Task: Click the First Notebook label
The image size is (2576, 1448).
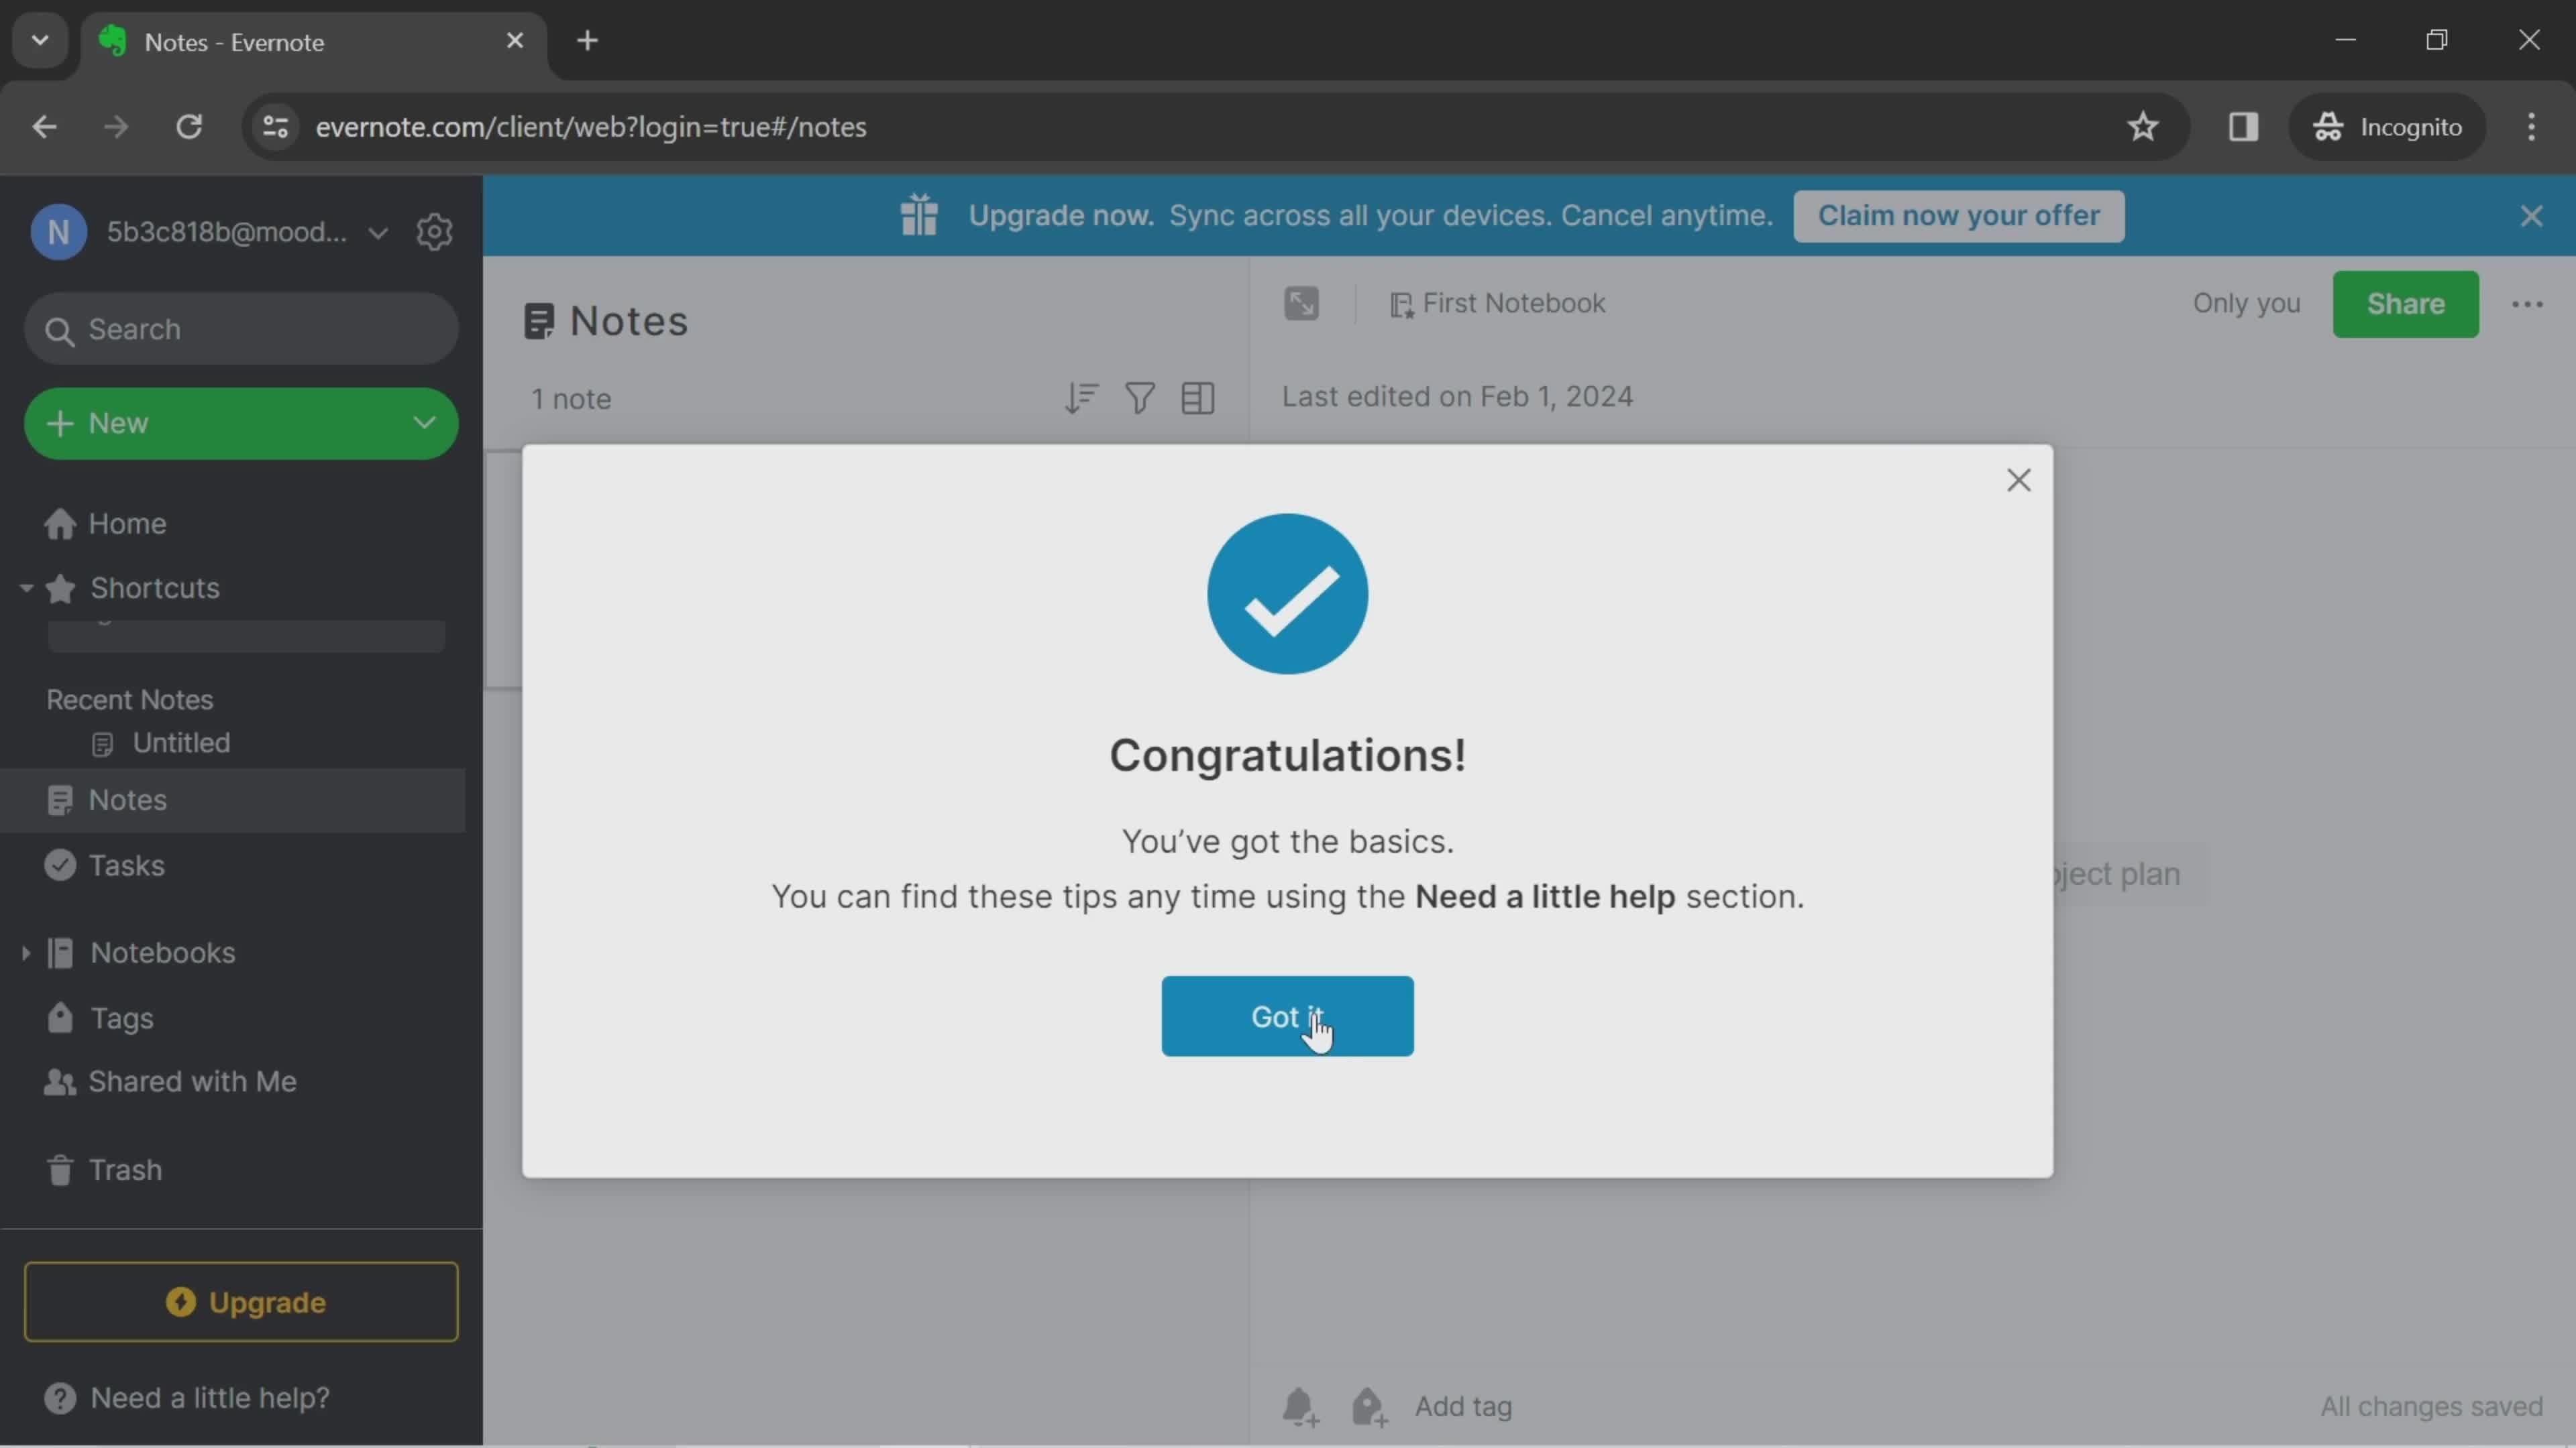Action: click(x=1513, y=302)
